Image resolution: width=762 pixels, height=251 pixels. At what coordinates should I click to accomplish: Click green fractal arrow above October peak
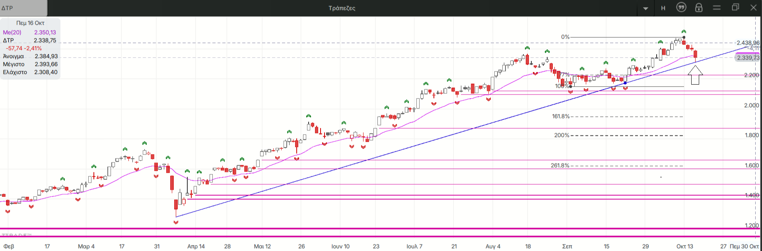pos(684,31)
